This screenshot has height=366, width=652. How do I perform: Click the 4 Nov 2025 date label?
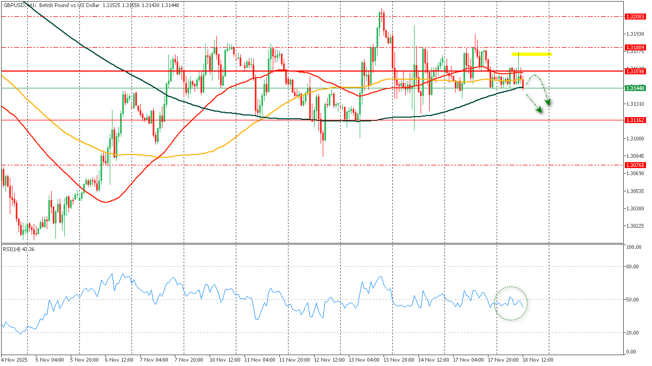tap(15, 359)
